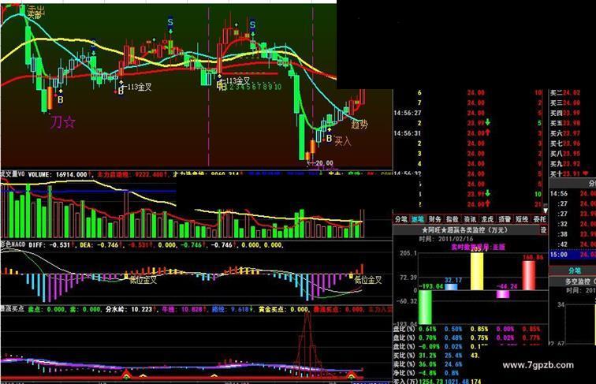
Task: Switch to the highlighted 逐笔 tab
Action: [x=418, y=219]
